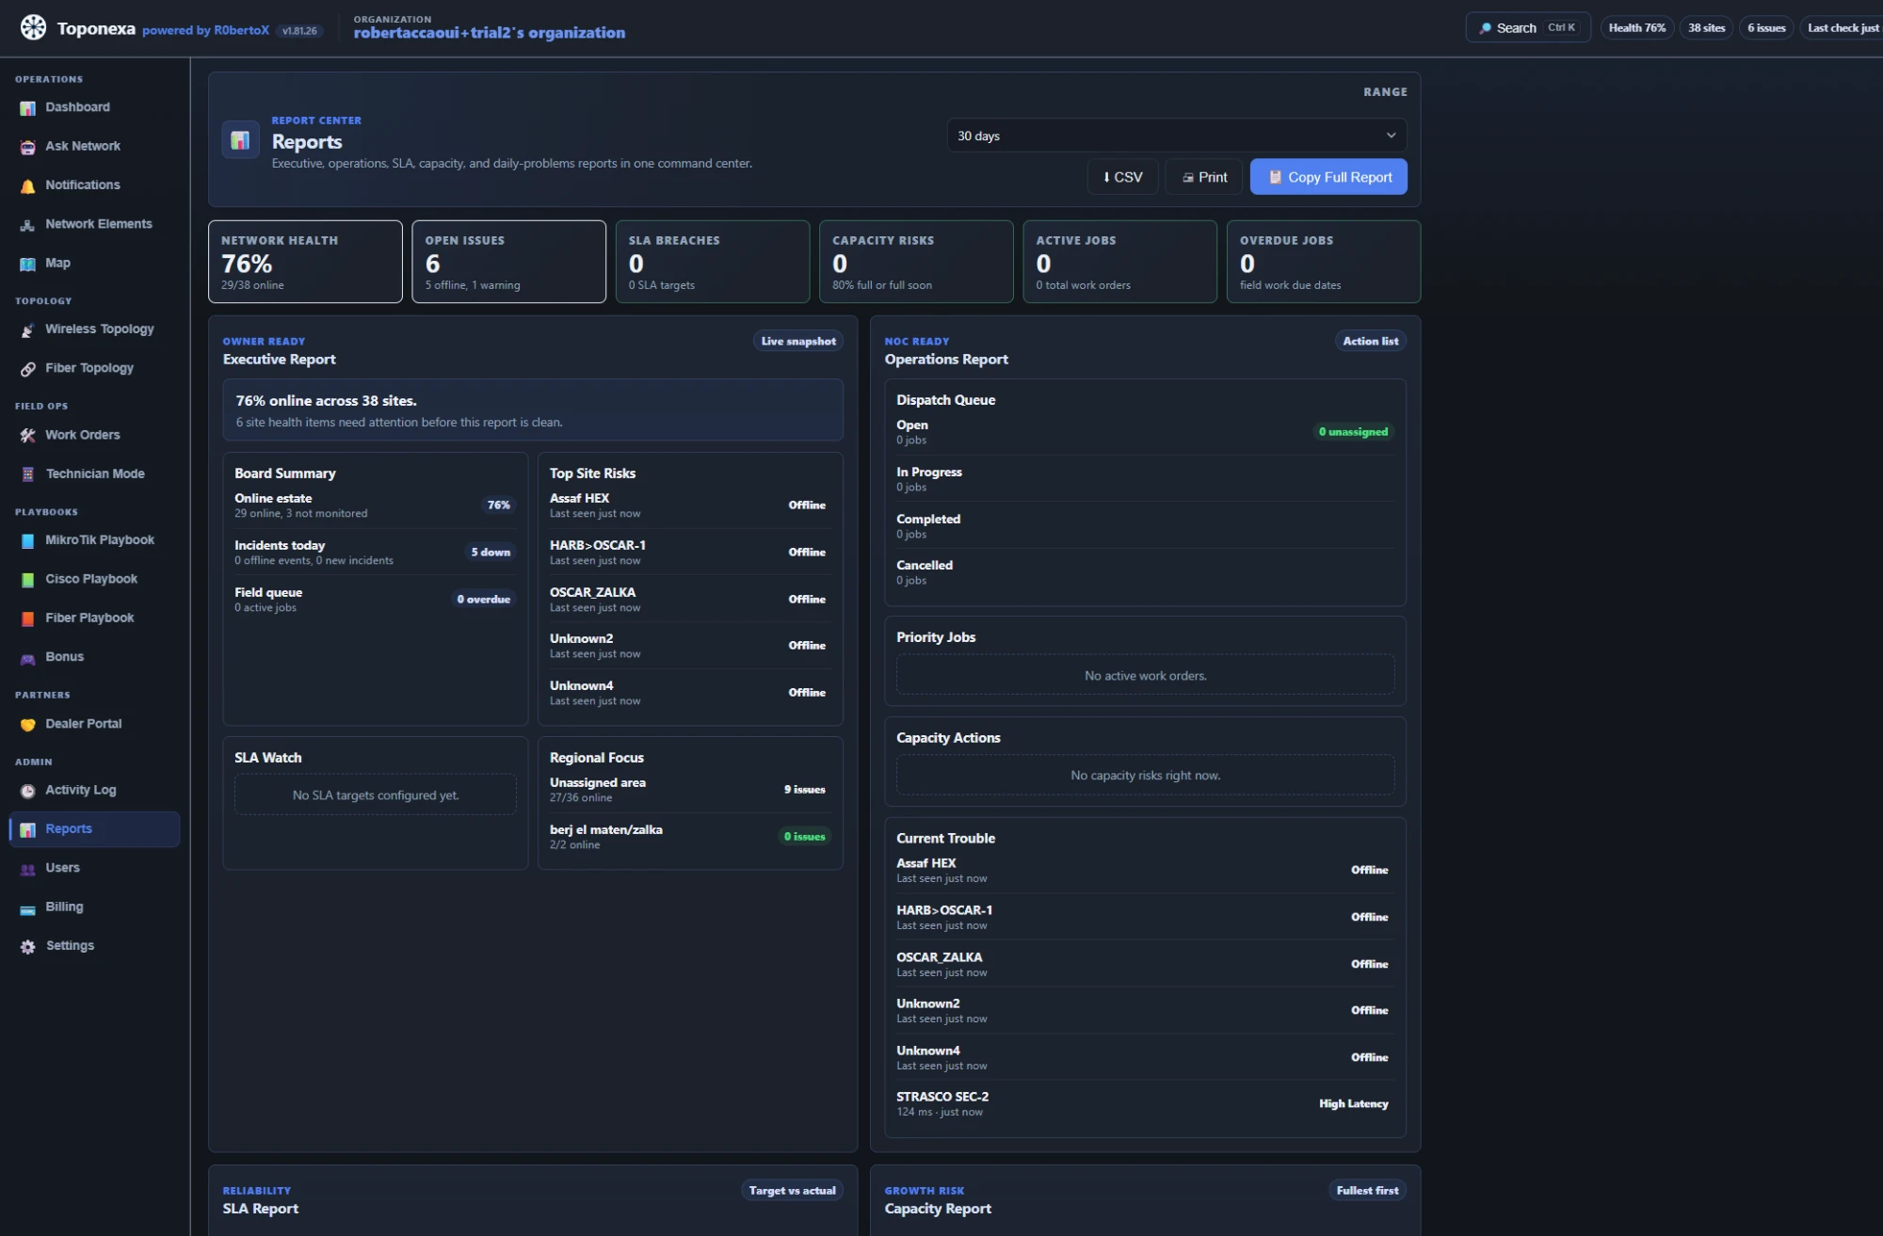The width and height of the screenshot is (1883, 1236).
Task: Click the 38 sites header pill
Action: click(1706, 28)
